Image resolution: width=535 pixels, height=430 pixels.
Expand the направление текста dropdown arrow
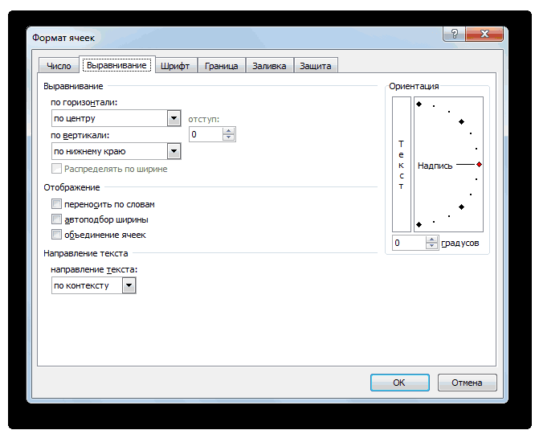129,285
